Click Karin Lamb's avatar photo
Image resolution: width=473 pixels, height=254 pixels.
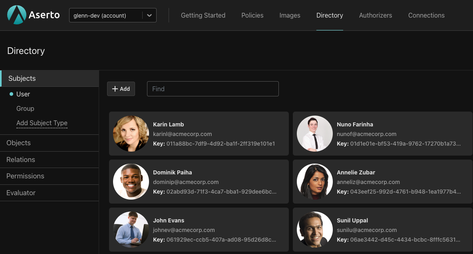click(x=131, y=134)
